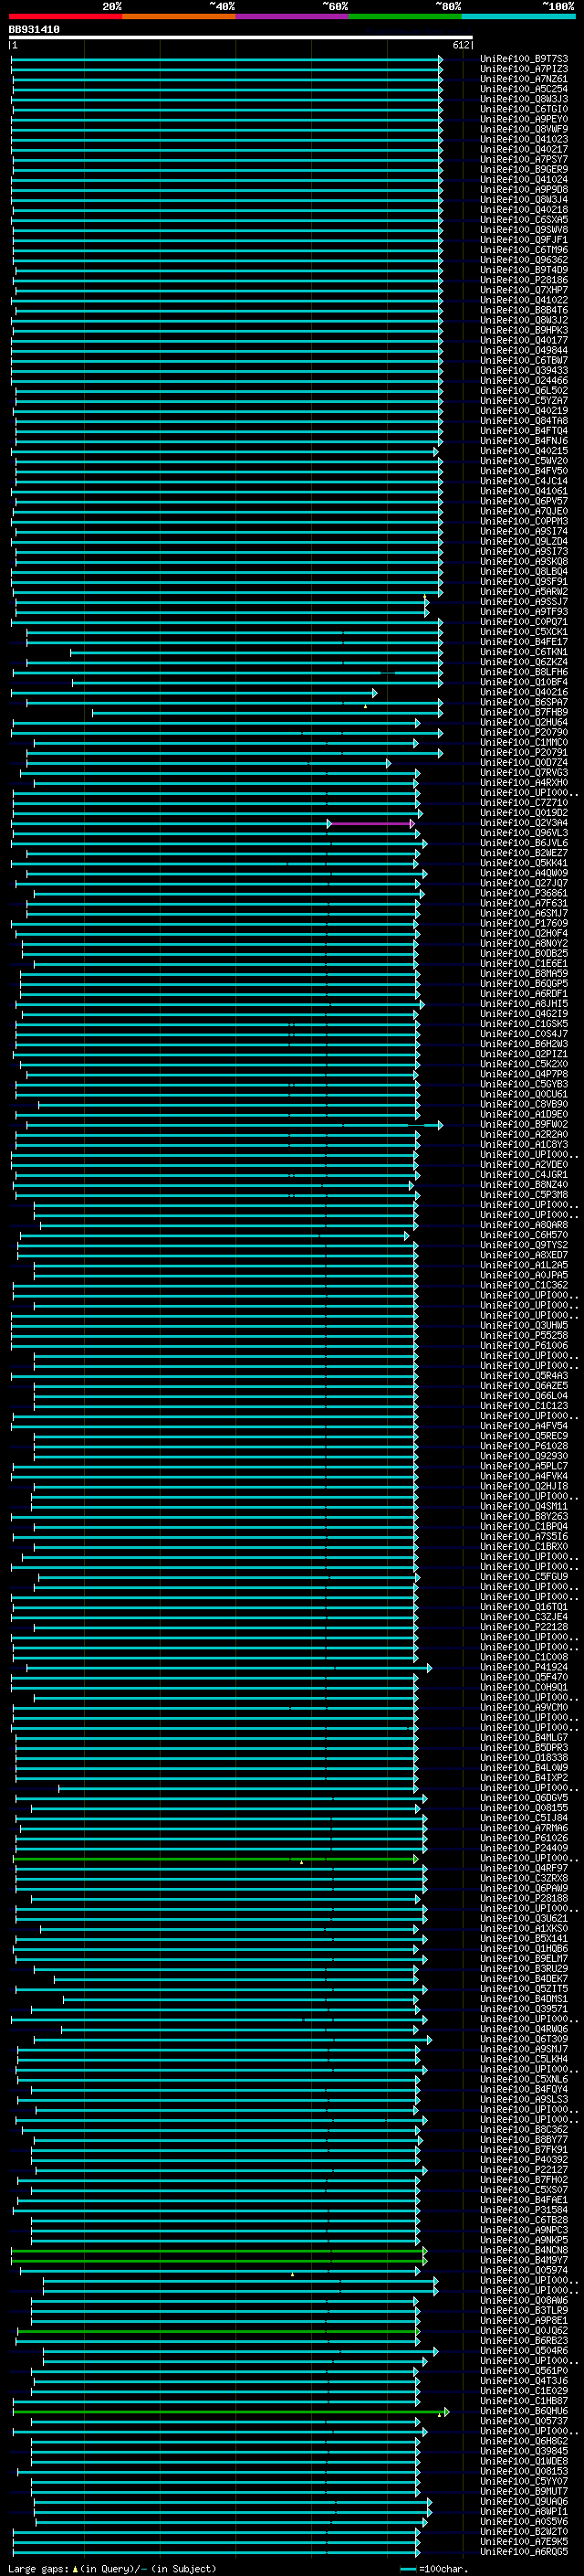This screenshot has height=2576, width=584.
Task: Select hit label UniRef100_Q0D7Z4
Action: click(x=524, y=762)
